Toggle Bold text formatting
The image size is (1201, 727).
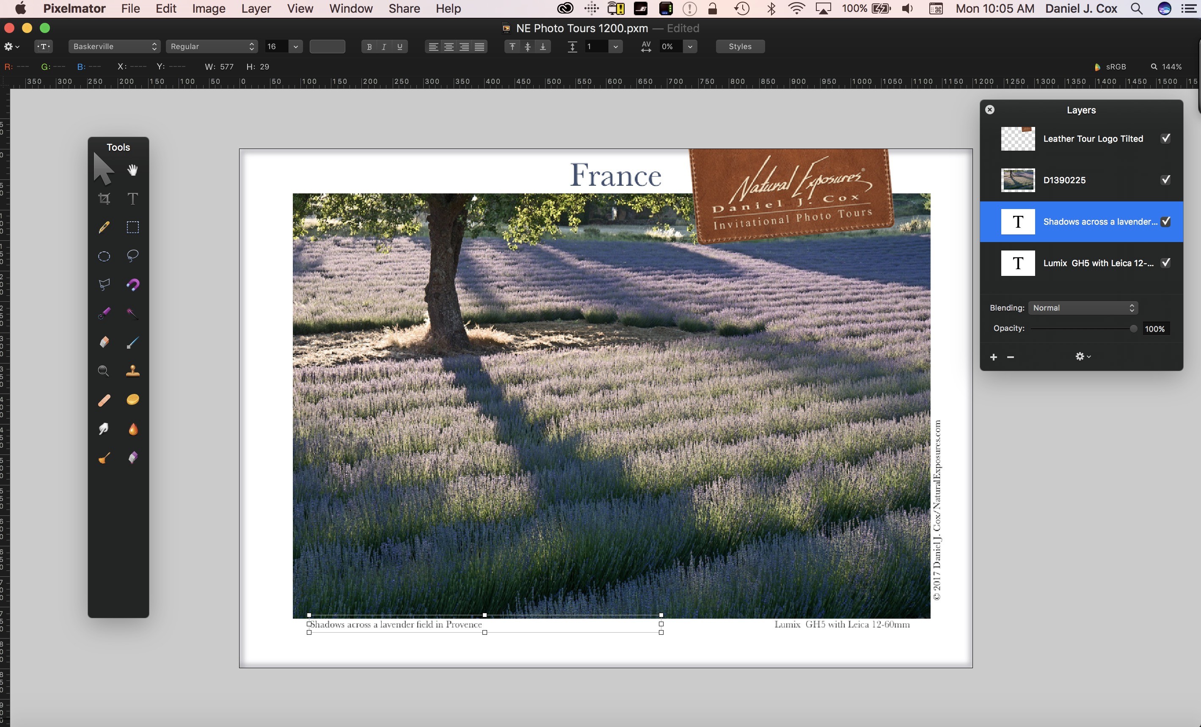tap(369, 47)
